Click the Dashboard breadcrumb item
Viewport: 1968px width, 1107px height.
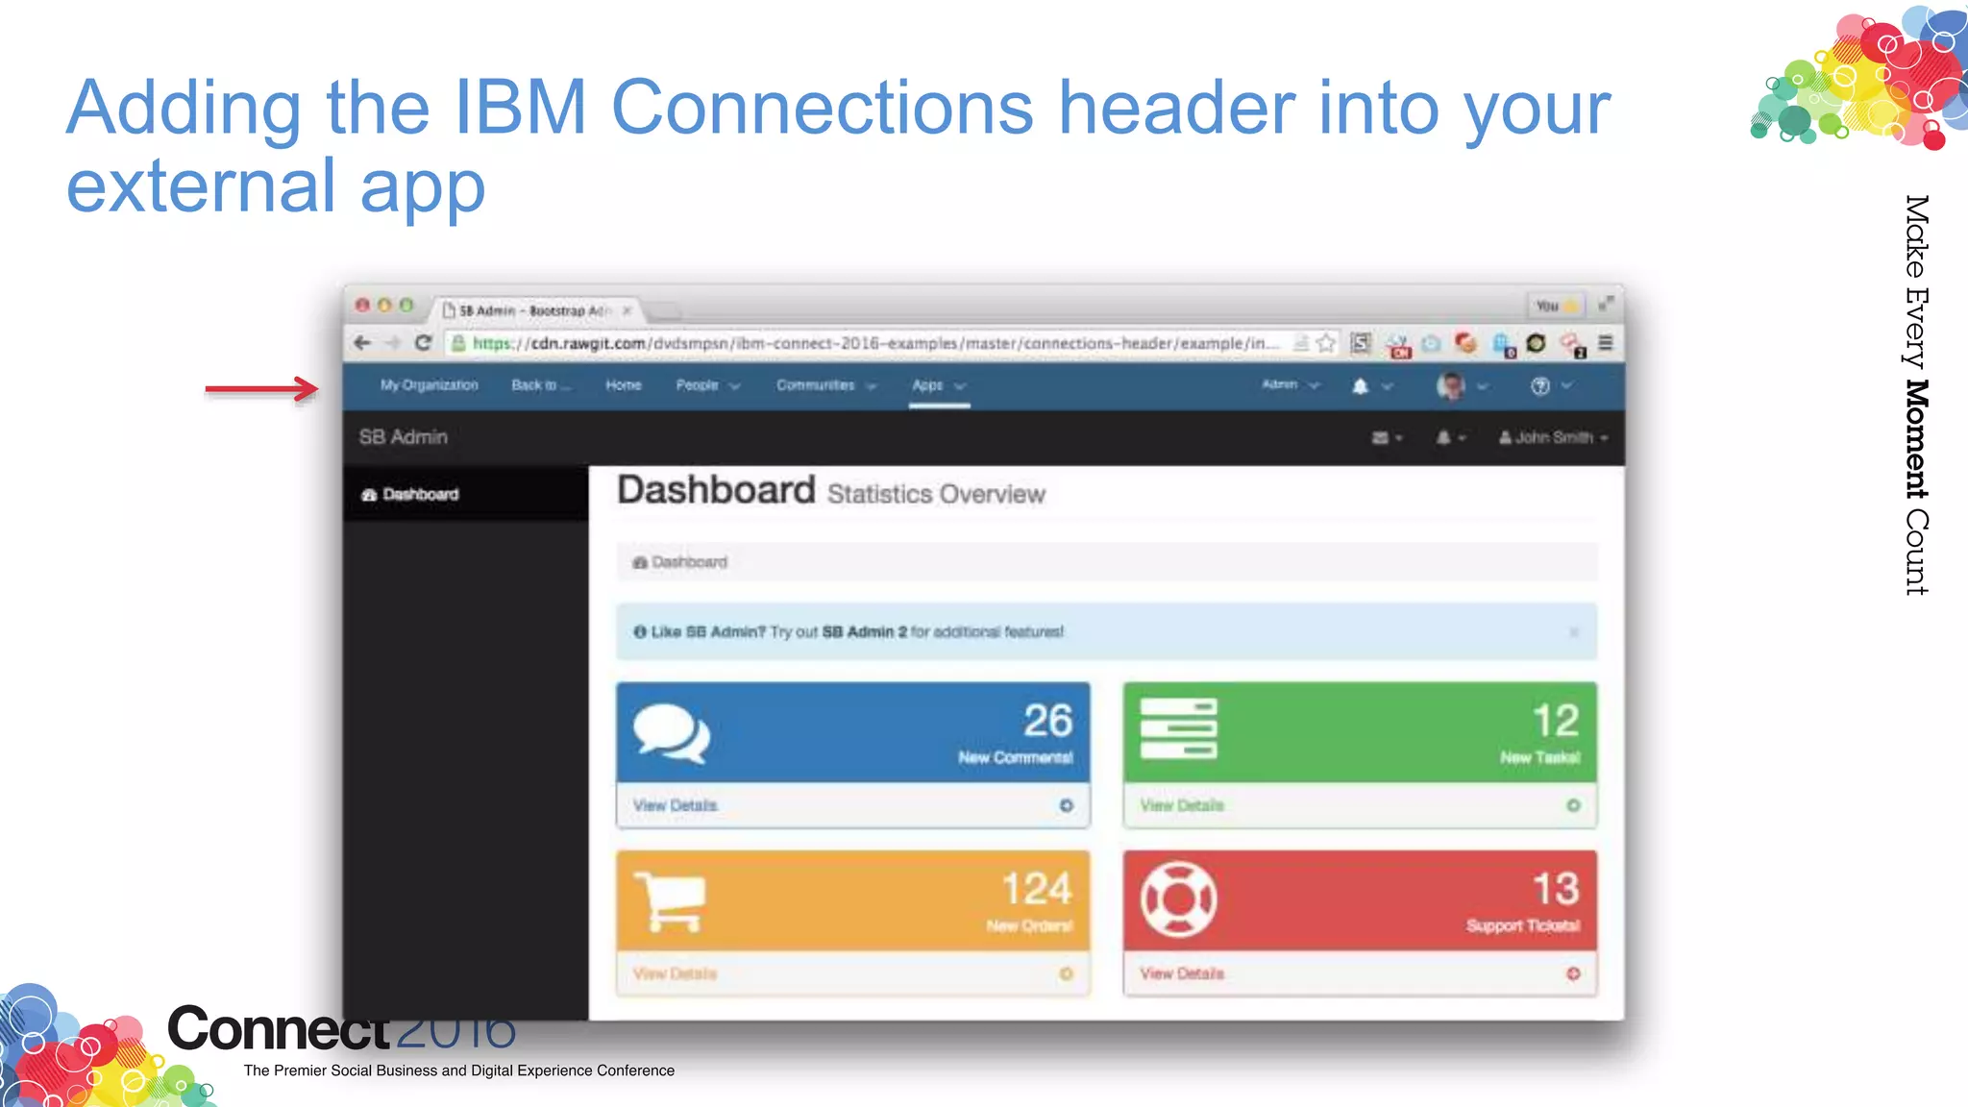679,562
